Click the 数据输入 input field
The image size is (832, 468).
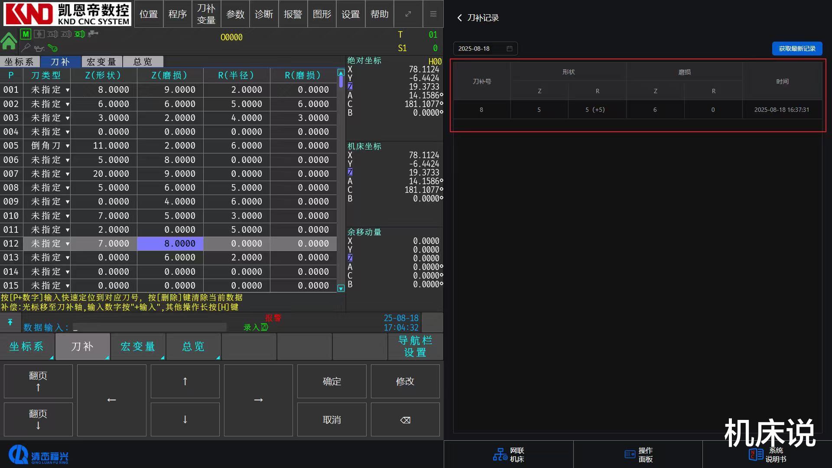[149, 327]
